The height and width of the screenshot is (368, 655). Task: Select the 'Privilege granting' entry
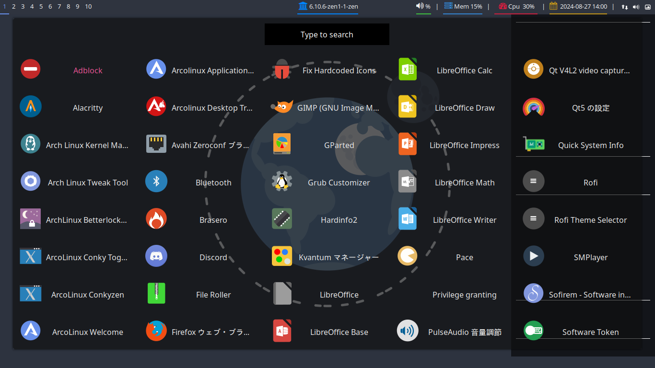(x=465, y=295)
